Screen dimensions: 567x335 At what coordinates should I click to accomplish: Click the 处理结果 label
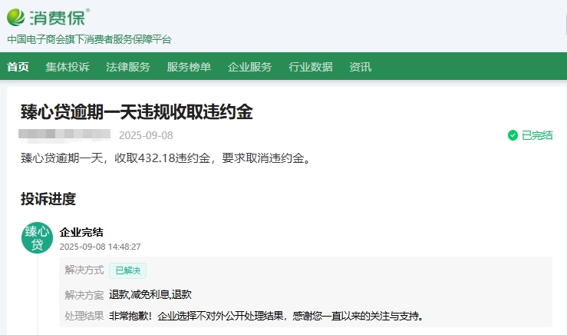click(x=84, y=316)
